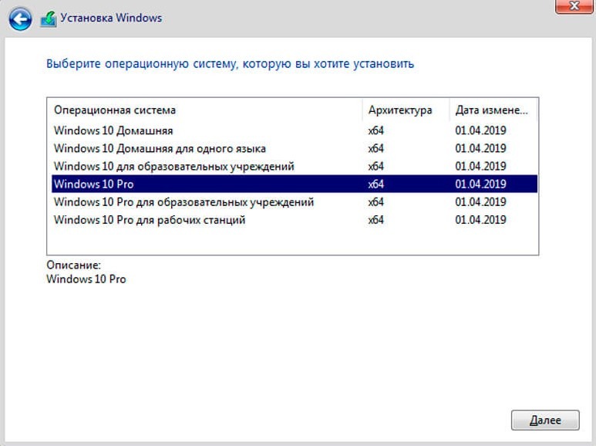Select the Windows 10 Домашняя row
This screenshot has width=596, height=446.
click(295, 130)
